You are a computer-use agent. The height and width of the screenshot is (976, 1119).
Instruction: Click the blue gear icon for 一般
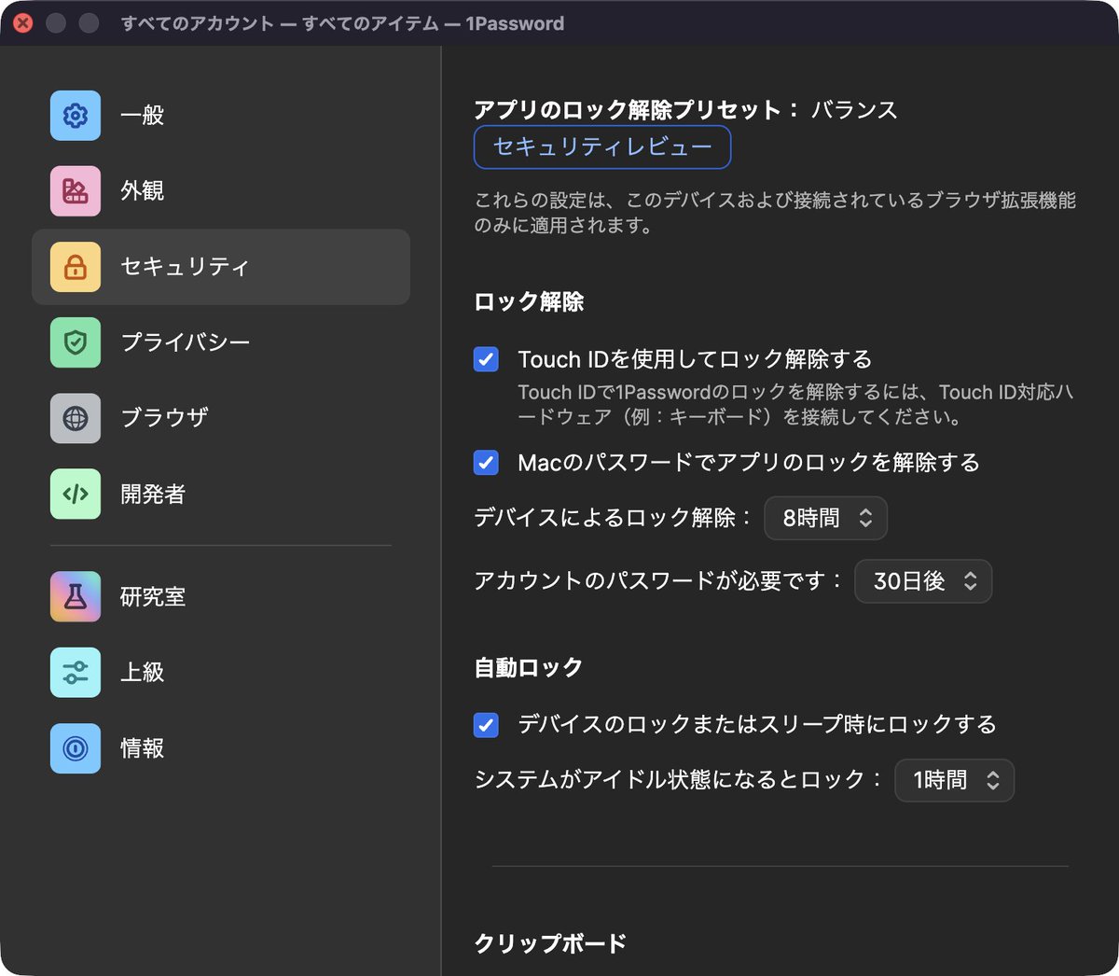coord(76,115)
